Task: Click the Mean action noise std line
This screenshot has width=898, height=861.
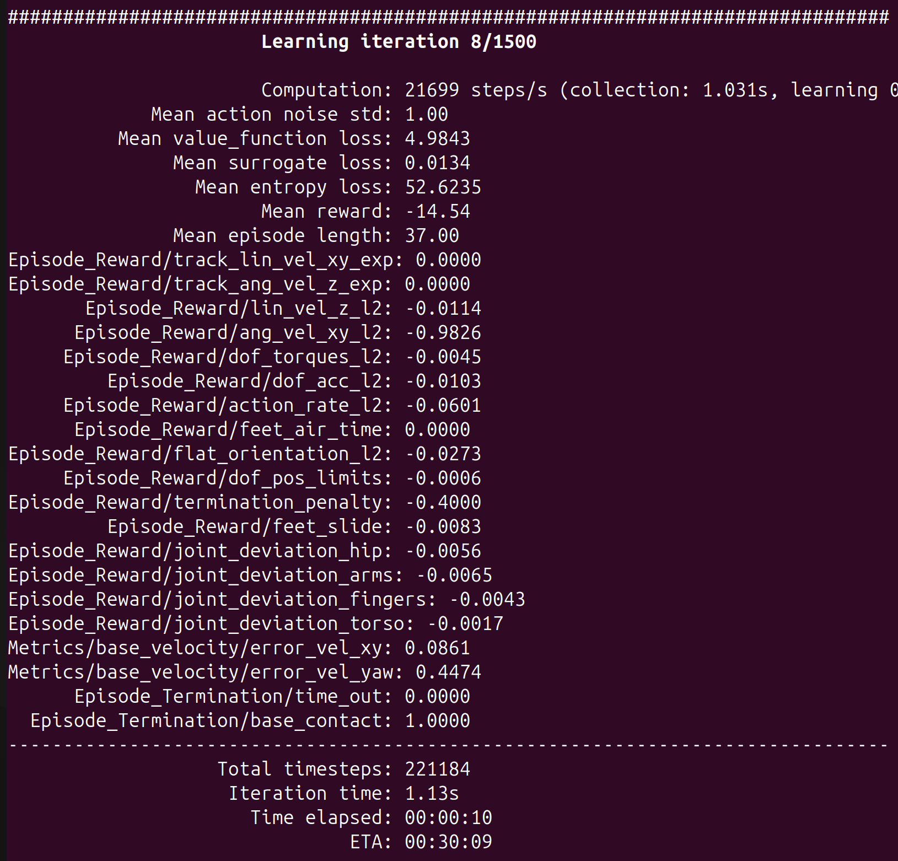Action: click(x=299, y=114)
